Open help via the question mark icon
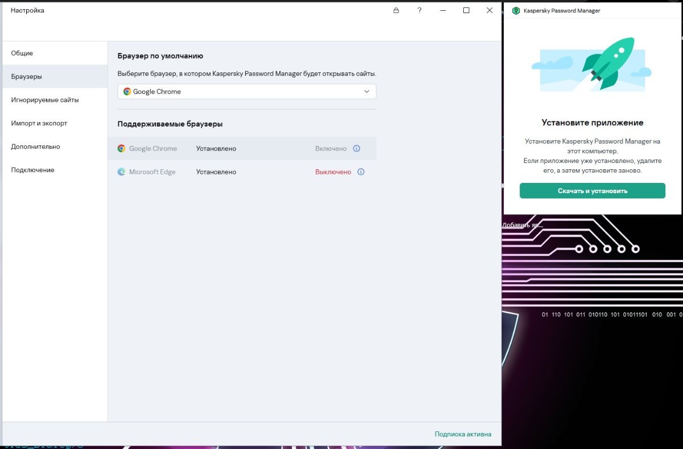Image resolution: width=683 pixels, height=449 pixels. click(419, 10)
